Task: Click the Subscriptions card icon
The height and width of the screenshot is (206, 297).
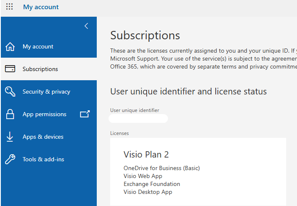Action: 10,69
